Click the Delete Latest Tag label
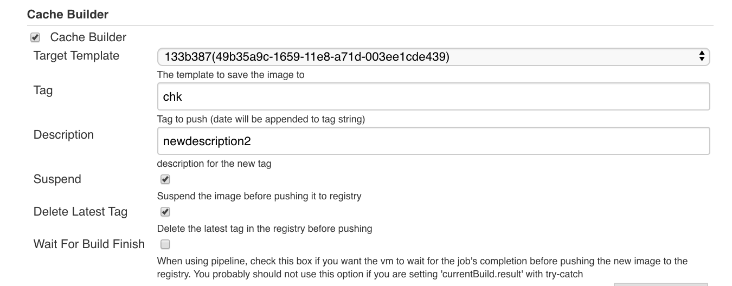Screen dimensions: 732x286 pos(80,212)
